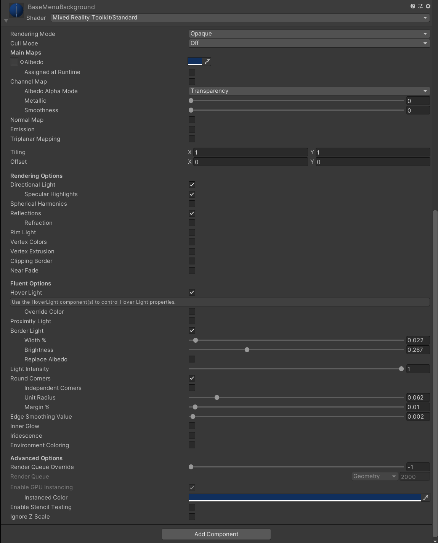Pick Albedo color with the eyedropper

tap(207, 61)
